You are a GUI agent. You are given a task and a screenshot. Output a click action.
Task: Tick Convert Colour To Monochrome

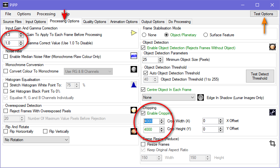pos(6,71)
